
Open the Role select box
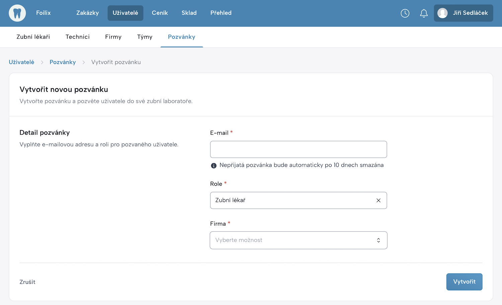pos(291,200)
